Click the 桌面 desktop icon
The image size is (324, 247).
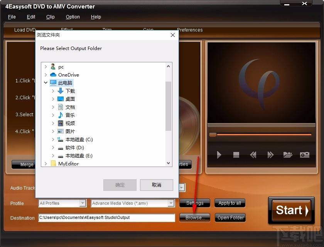point(61,99)
